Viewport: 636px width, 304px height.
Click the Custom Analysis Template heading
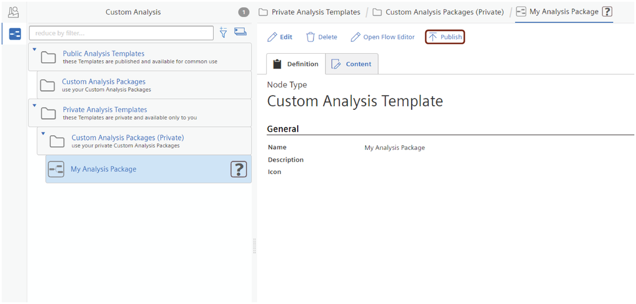[355, 101]
